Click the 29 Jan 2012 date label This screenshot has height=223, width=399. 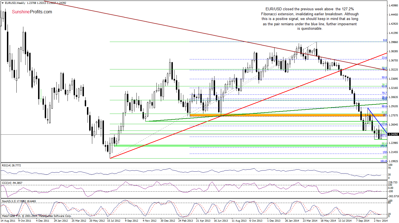coord(60,221)
